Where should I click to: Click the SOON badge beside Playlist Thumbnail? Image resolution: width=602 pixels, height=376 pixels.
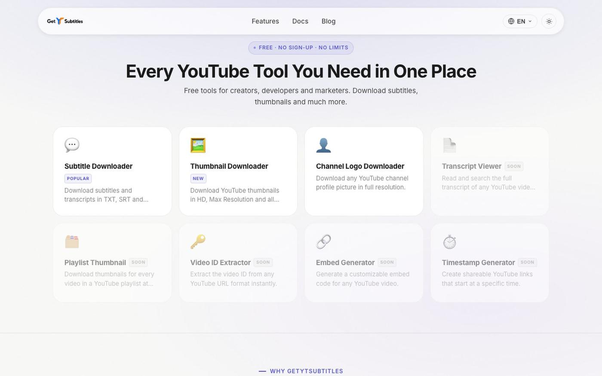point(138,262)
